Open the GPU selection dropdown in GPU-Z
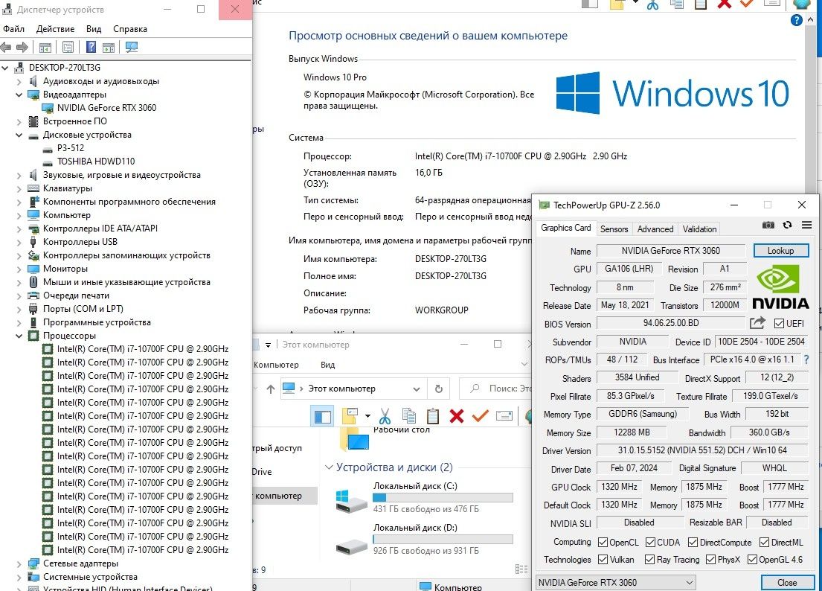Image resolution: width=822 pixels, height=591 pixels. pos(615,582)
